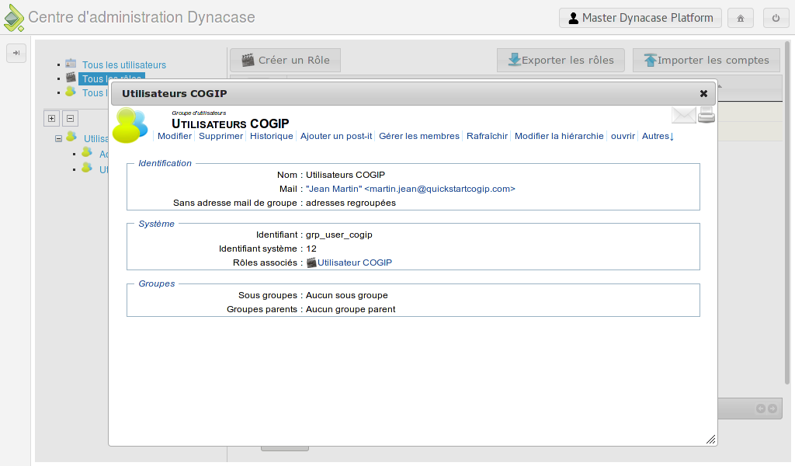Click the Créer un Rôle button
The image size is (795, 466).
tap(286, 61)
